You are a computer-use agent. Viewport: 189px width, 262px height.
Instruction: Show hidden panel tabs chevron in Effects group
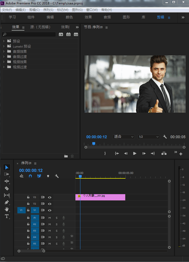tap(77, 27)
